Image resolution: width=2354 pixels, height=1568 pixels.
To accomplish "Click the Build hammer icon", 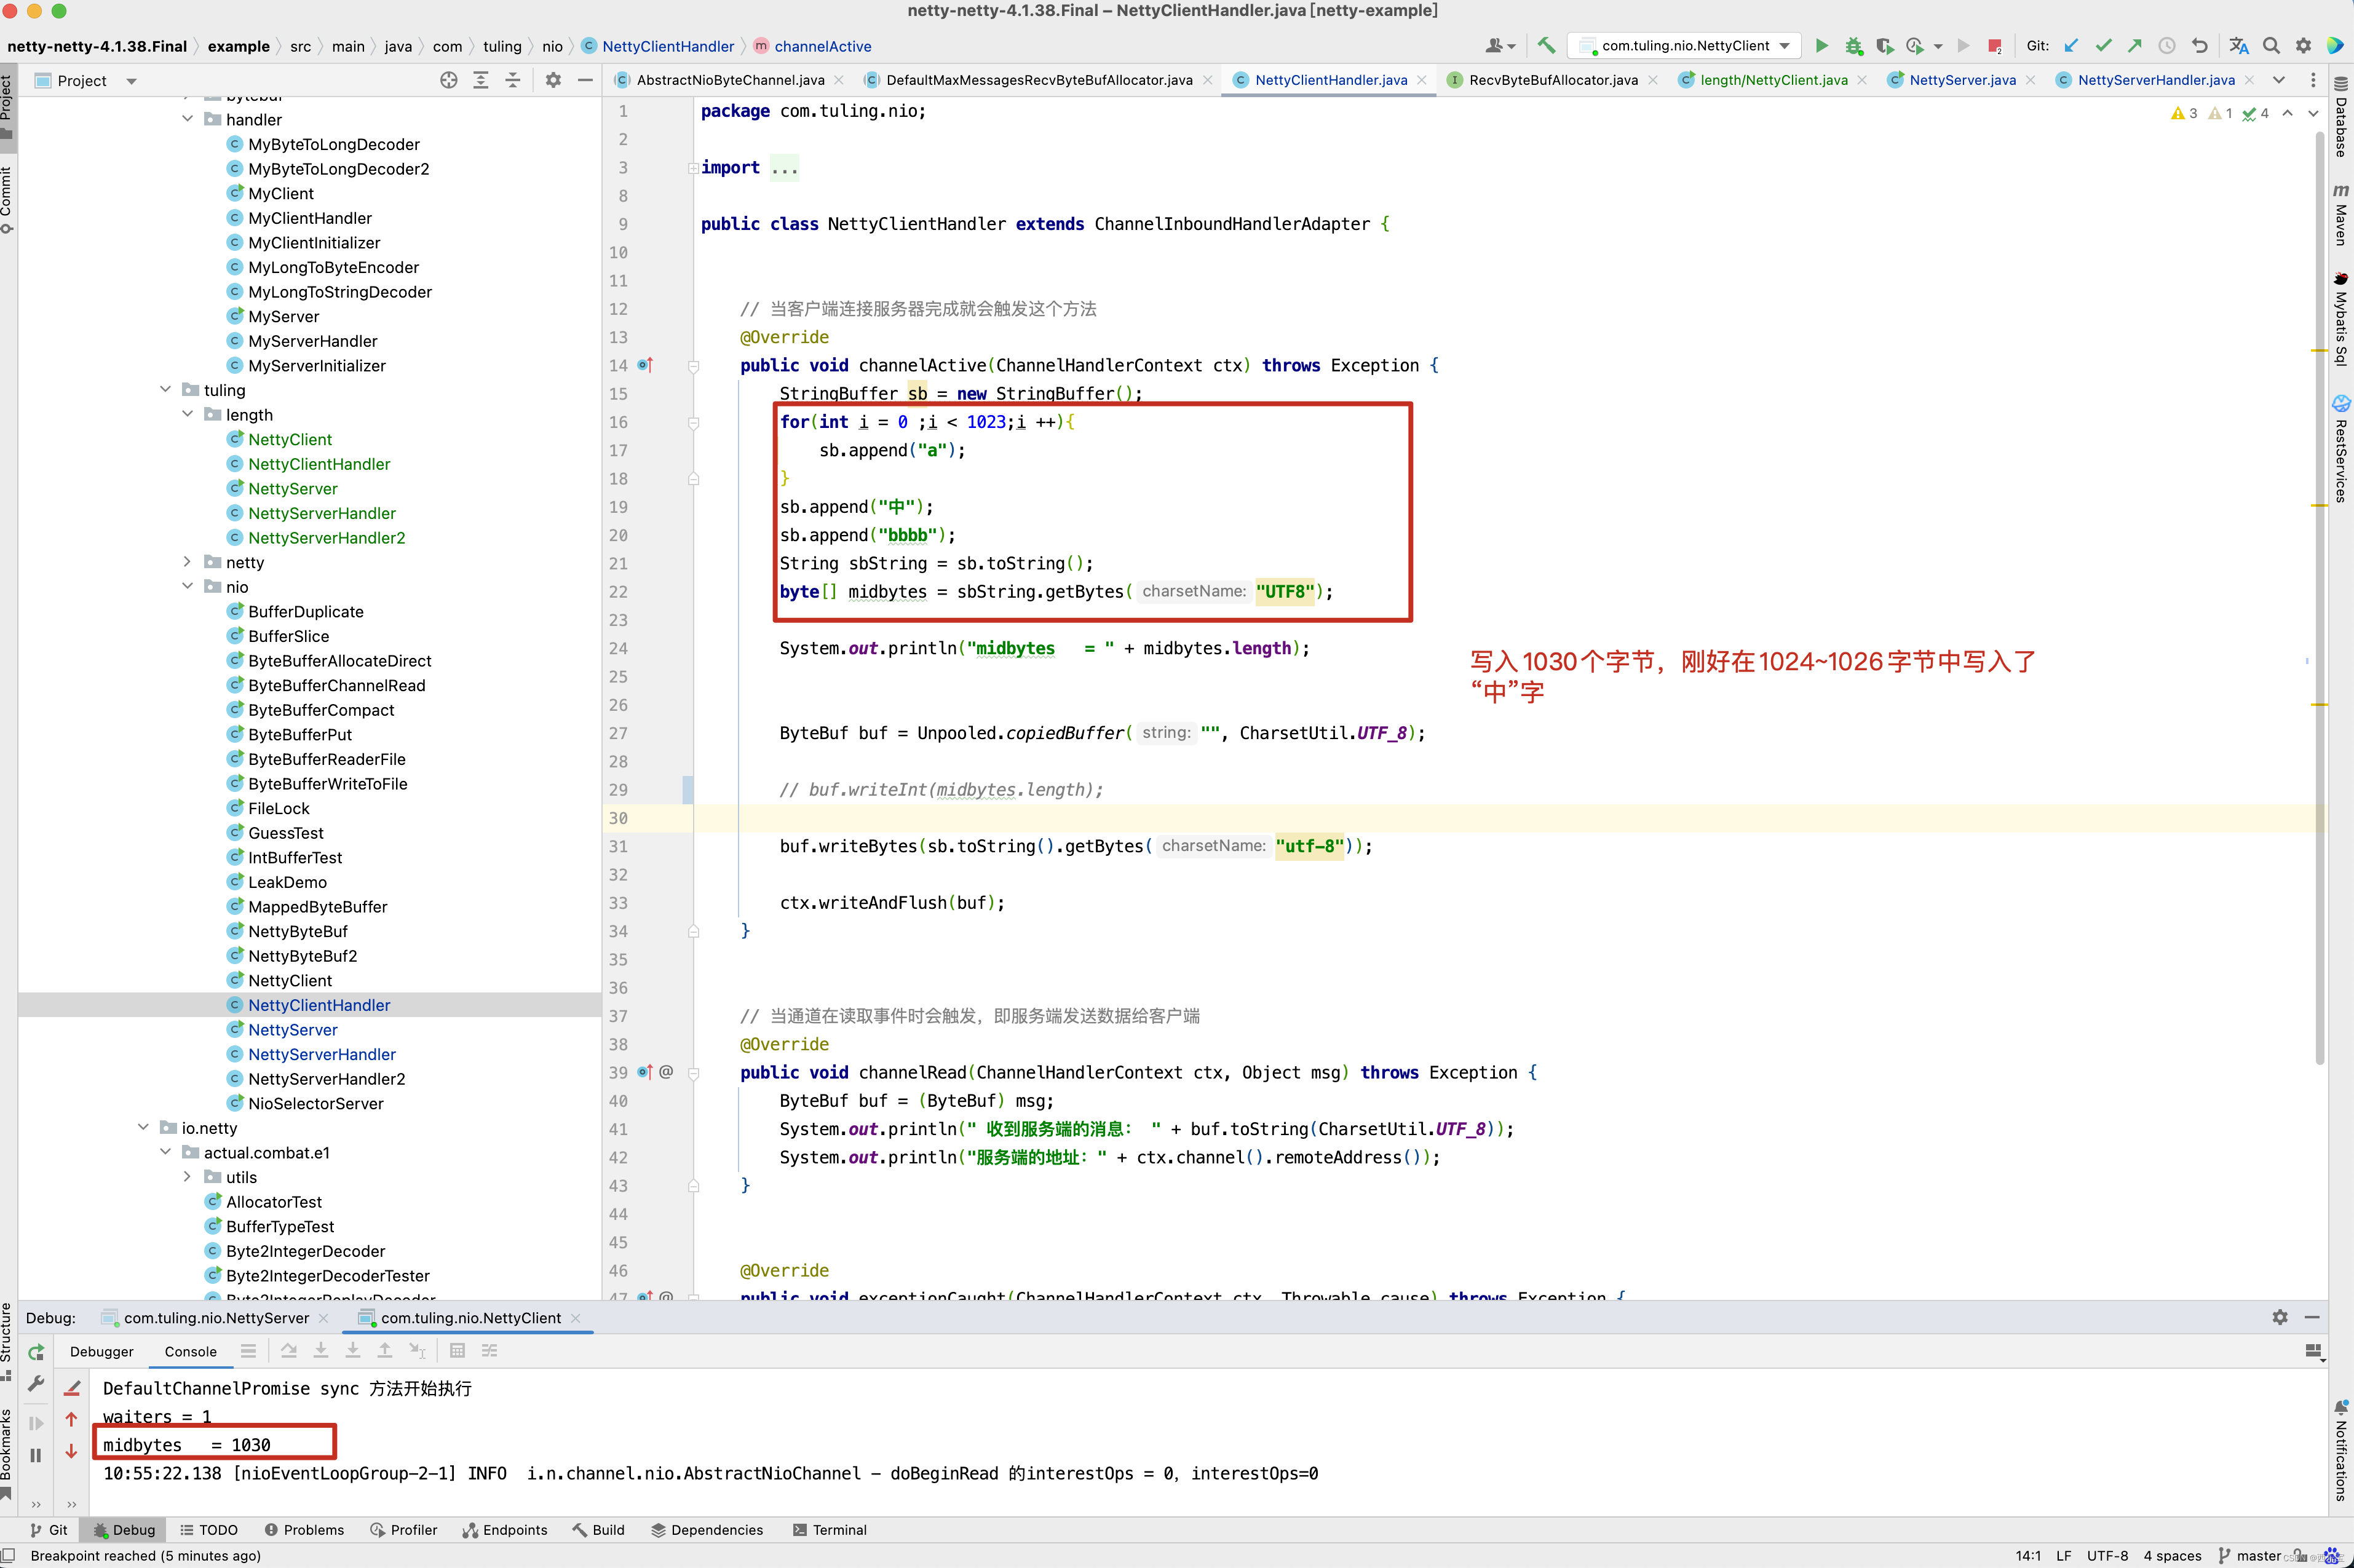I will click(1546, 46).
